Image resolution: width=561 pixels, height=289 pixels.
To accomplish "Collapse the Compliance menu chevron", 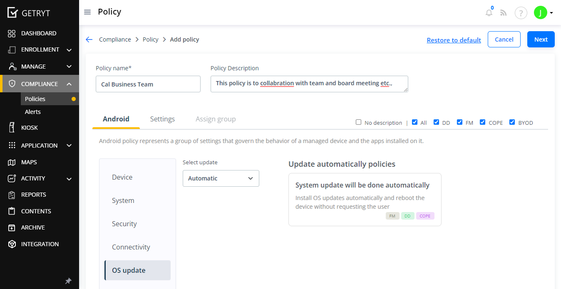I will click(x=69, y=84).
